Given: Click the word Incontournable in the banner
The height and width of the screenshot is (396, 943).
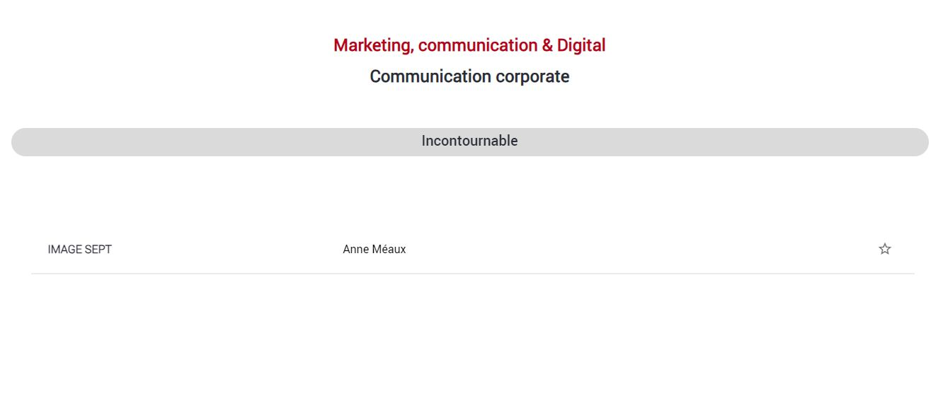Looking at the screenshot, I should pyautogui.click(x=470, y=141).
